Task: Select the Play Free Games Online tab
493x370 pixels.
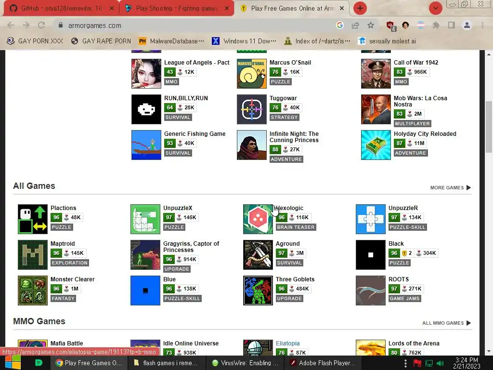Action: pos(292,8)
